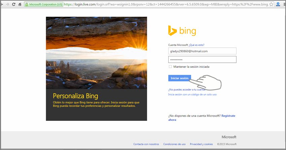Screen dimensions: 286x150
Task: Open Privacidad y cookies footer link
Action: (201, 144)
